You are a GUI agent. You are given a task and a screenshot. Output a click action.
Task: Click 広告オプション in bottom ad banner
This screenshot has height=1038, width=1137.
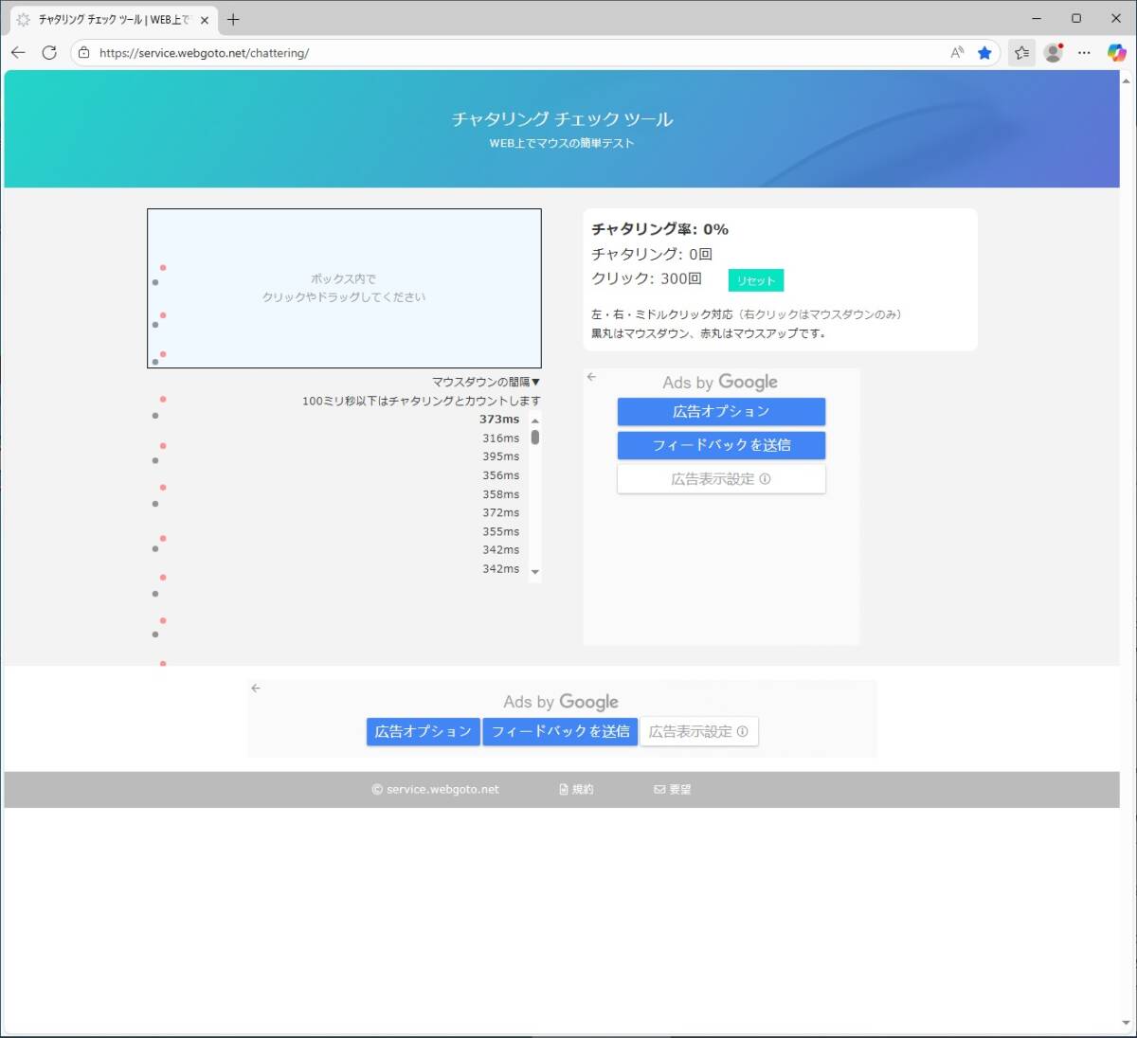click(x=424, y=731)
